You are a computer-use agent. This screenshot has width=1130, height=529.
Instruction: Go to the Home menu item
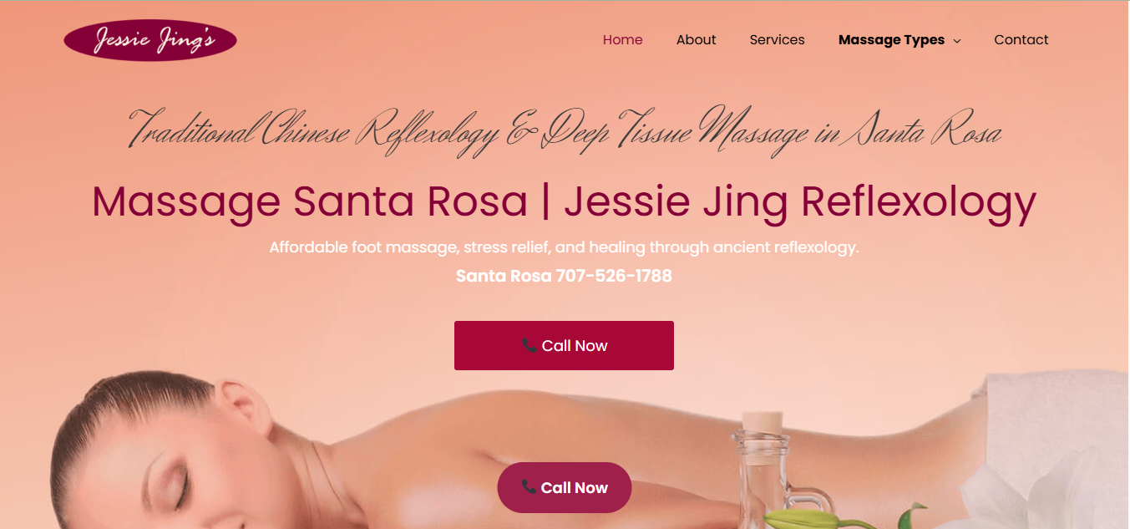(623, 40)
